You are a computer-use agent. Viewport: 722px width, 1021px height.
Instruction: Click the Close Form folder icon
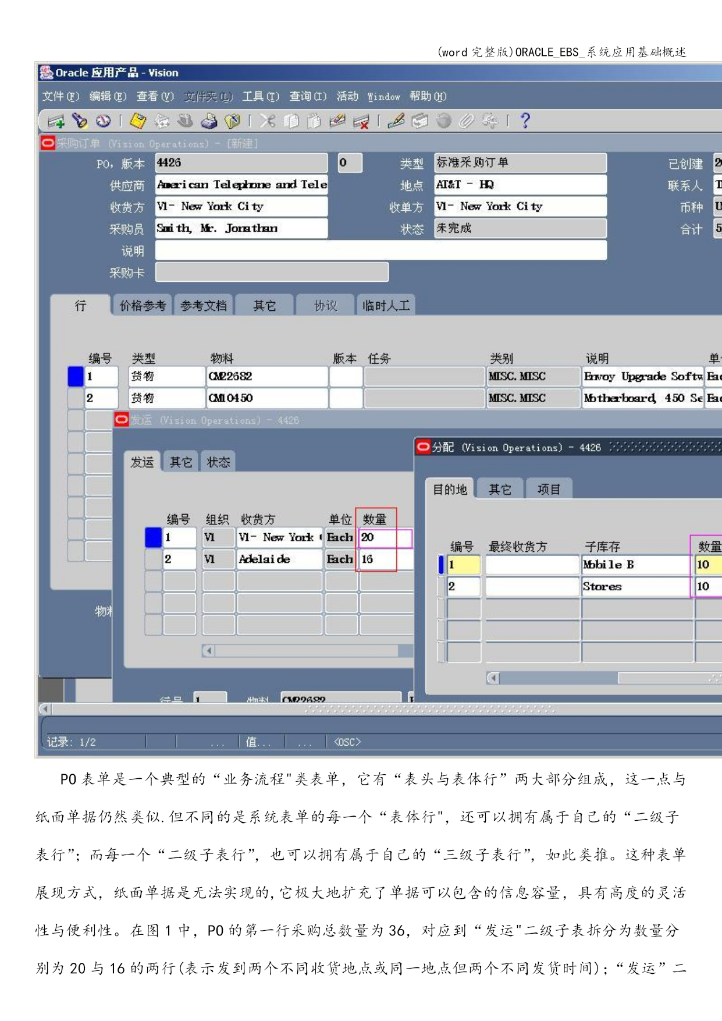click(x=232, y=121)
